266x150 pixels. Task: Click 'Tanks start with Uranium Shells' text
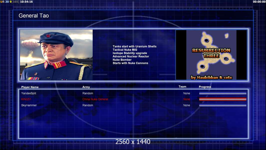[x=134, y=46]
